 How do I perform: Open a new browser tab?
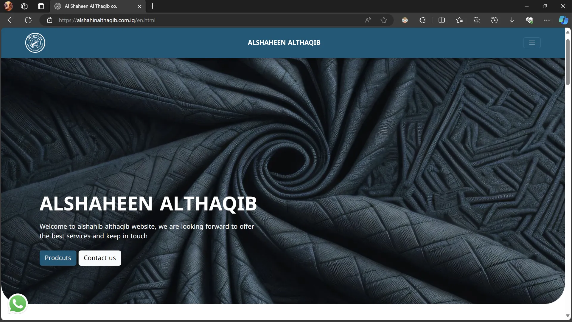[153, 6]
